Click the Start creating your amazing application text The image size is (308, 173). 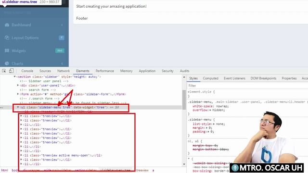tap(111, 6)
